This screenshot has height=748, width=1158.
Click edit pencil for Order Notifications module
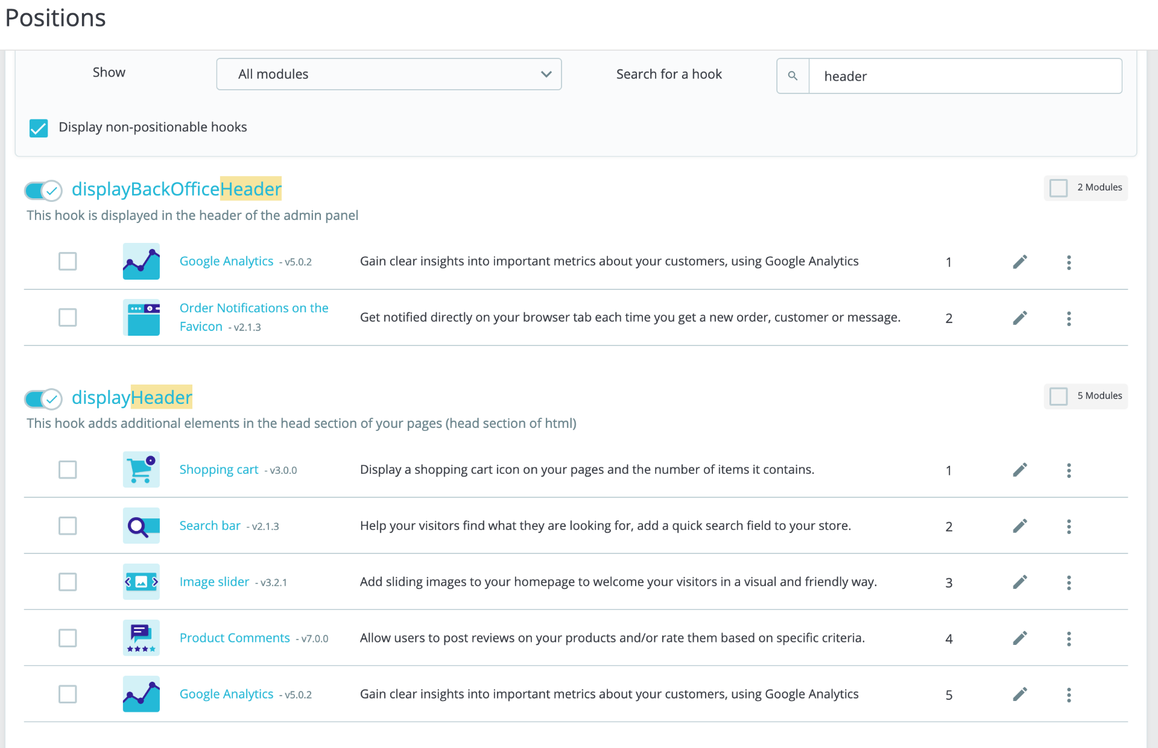1019,318
